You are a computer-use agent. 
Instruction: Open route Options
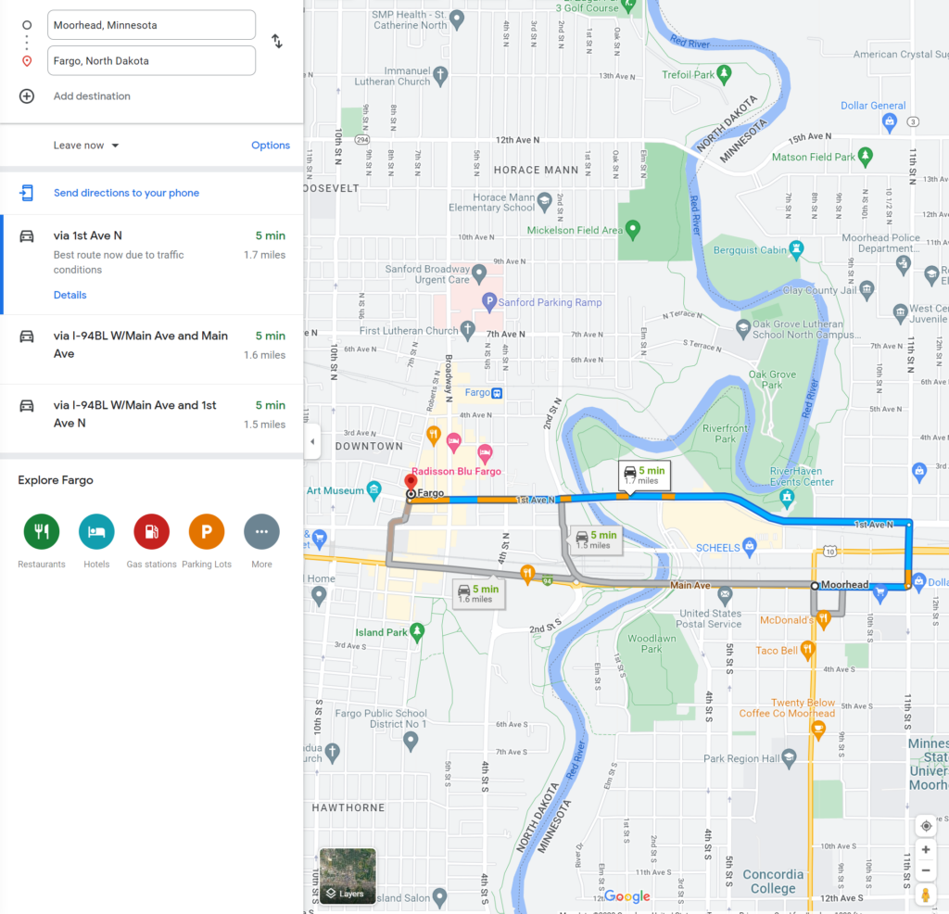point(271,146)
